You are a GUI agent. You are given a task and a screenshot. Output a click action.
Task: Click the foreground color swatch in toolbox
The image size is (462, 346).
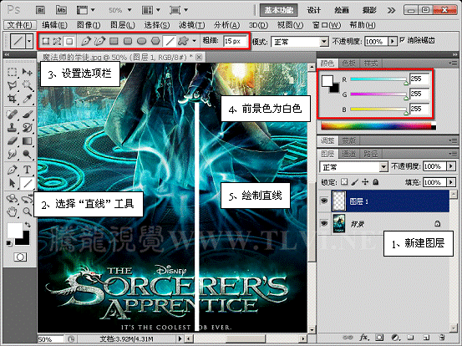pos(15,230)
